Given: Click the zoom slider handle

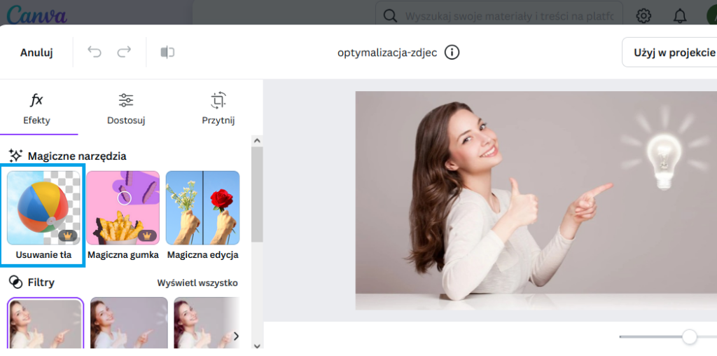Looking at the screenshot, I should coord(690,337).
